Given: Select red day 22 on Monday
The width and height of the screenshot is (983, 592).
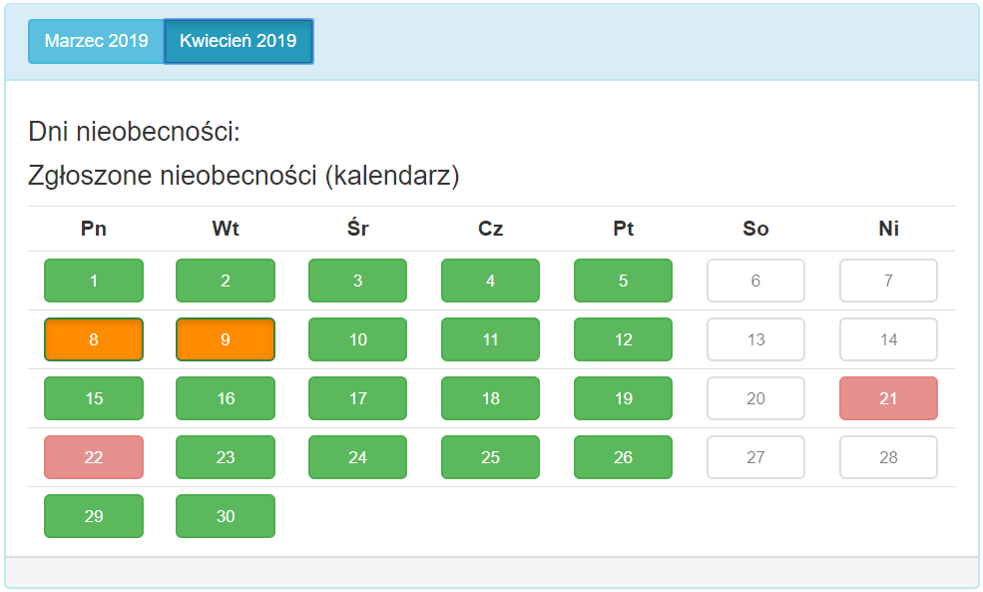Looking at the screenshot, I should (94, 457).
